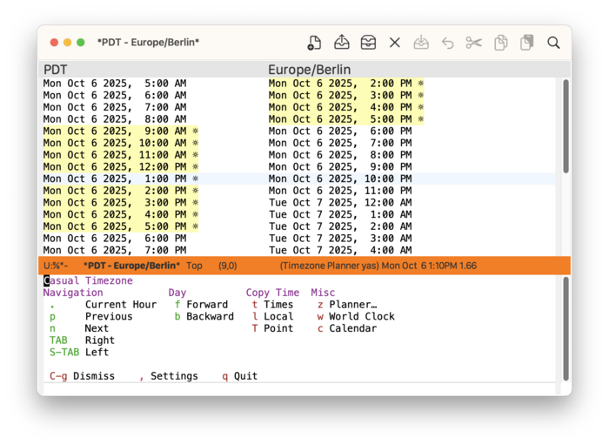Click the Berlin 2:00 PM row
Viewport: 609px width, 445px height.
(x=346, y=84)
